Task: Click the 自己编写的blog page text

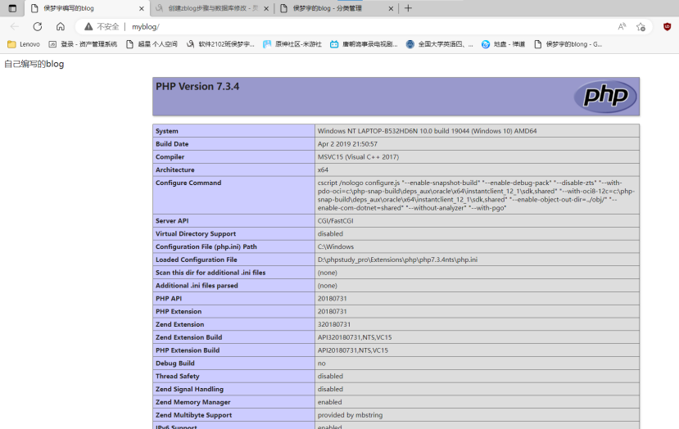Action: pos(34,64)
